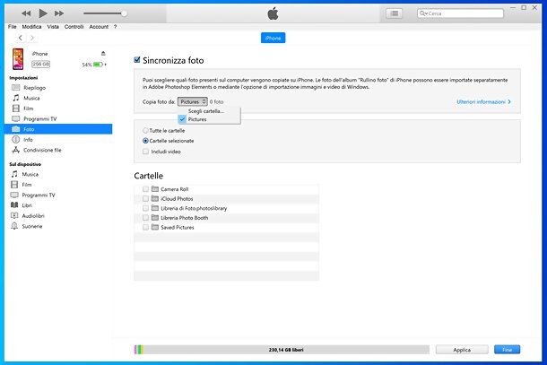Click the battery status indicator

click(x=94, y=65)
